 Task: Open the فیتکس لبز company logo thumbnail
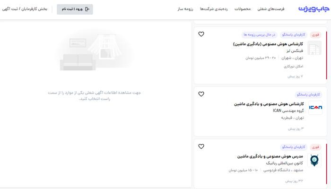click(314, 48)
